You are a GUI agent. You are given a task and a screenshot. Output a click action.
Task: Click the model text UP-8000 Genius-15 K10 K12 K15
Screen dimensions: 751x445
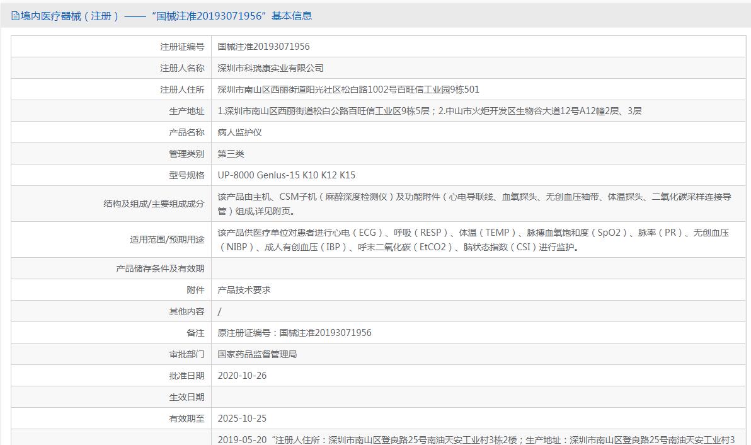tap(287, 175)
